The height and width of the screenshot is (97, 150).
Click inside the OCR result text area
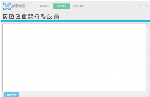[x=74, y=57]
